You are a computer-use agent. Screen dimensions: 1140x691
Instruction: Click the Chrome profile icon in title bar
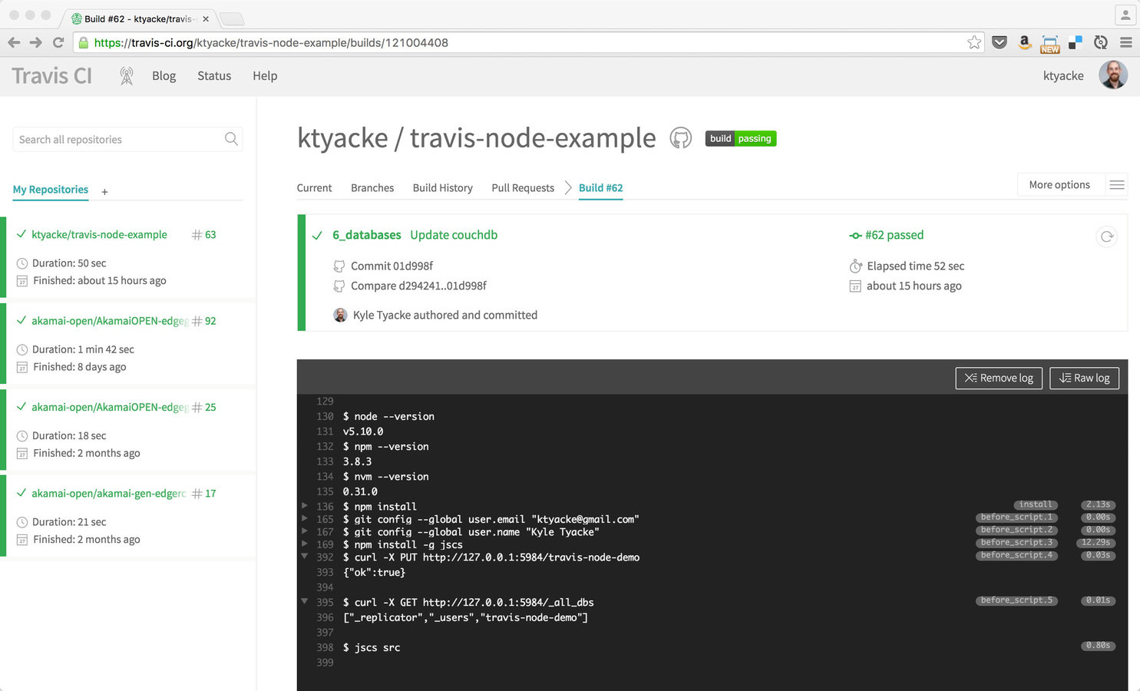[x=1125, y=15]
